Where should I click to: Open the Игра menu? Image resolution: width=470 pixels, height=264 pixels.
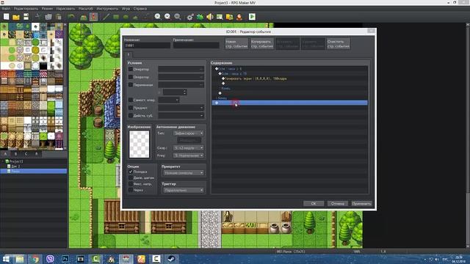tap(126, 9)
